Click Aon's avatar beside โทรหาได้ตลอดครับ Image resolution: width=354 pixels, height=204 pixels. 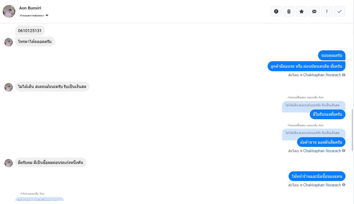tap(9, 42)
